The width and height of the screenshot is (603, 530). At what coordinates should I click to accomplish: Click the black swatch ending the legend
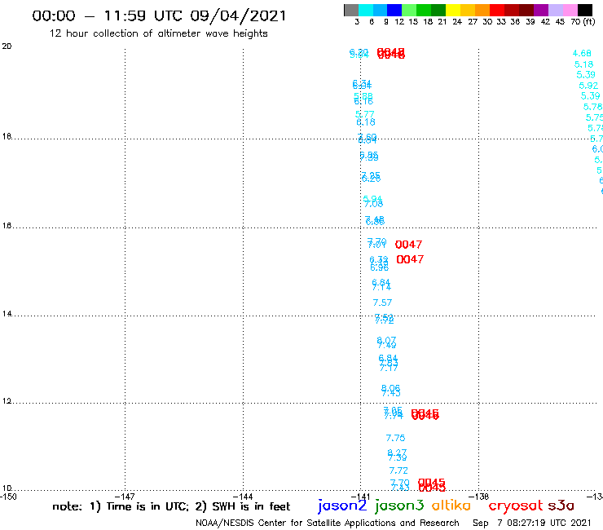(x=584, y=10)
